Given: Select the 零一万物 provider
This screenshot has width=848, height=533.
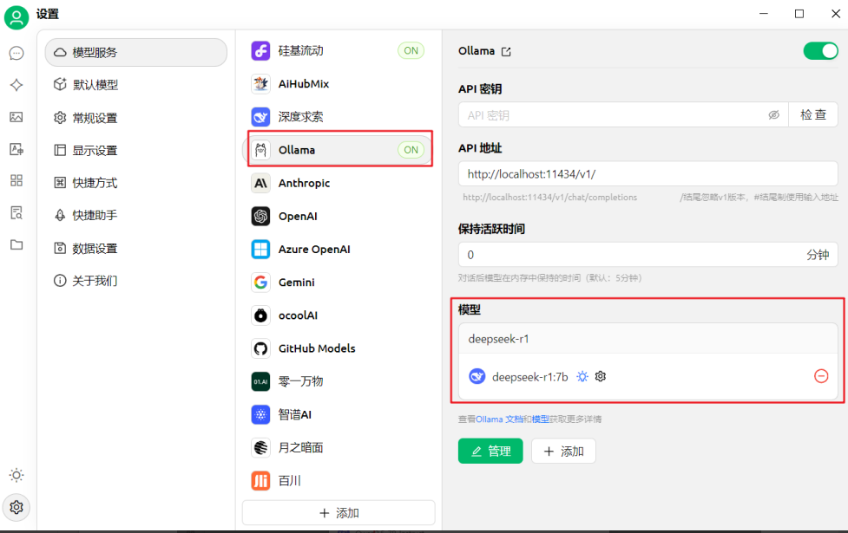Looking at the screenshot, I should pyautogui.click(x=339, y=381).
